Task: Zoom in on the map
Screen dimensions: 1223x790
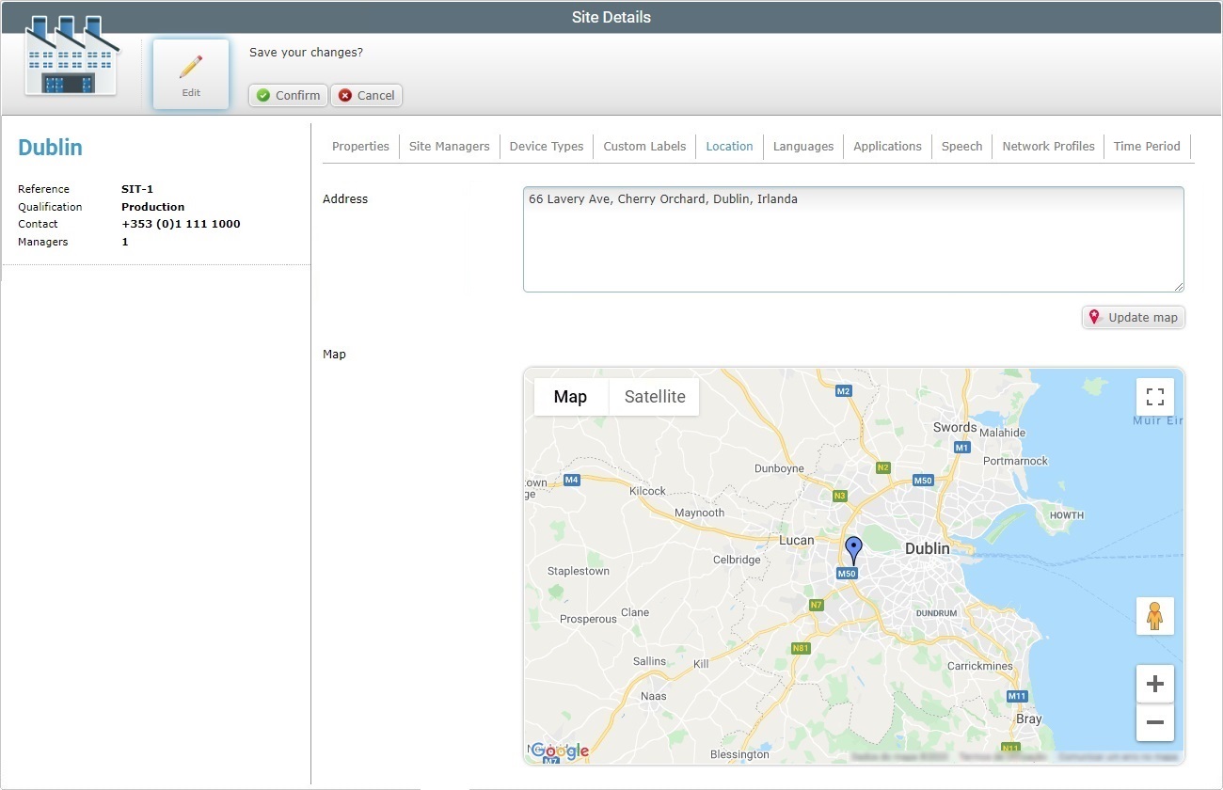Action: click(1154, 684)
